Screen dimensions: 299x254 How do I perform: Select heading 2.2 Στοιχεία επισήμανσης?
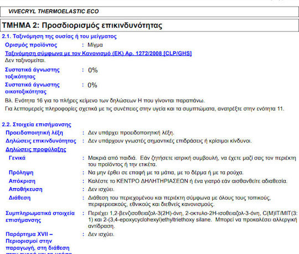coord(37,125)
